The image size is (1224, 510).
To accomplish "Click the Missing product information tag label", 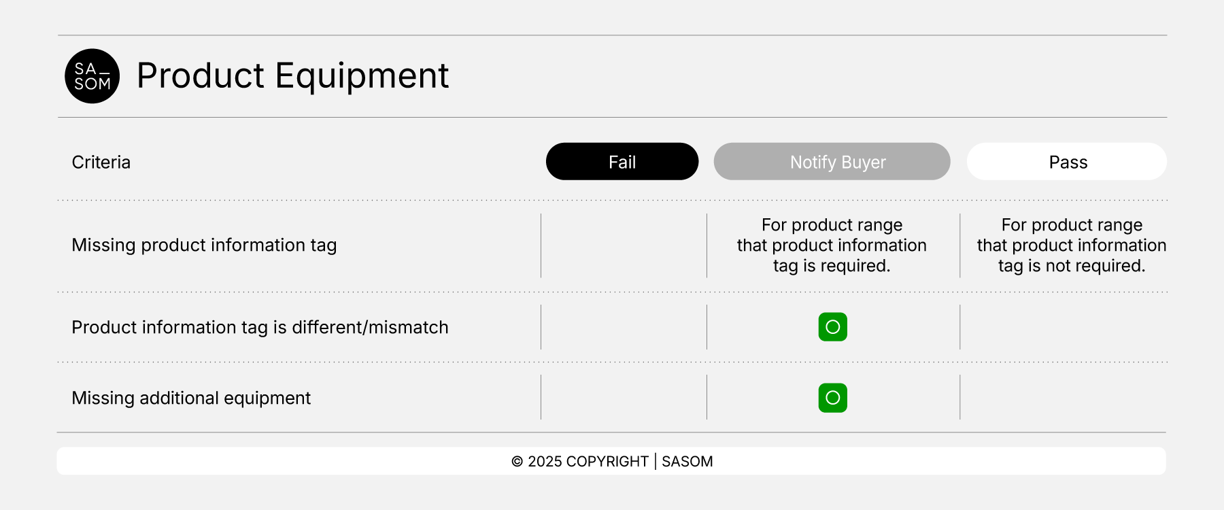I will [x=204, y=245].
